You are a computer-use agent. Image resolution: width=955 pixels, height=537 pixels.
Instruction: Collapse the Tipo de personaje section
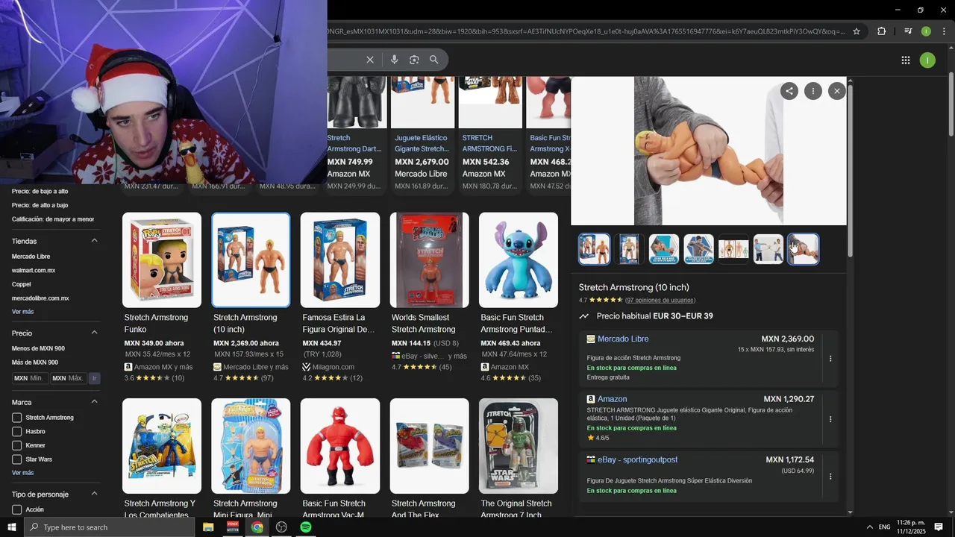coord(94,494)
